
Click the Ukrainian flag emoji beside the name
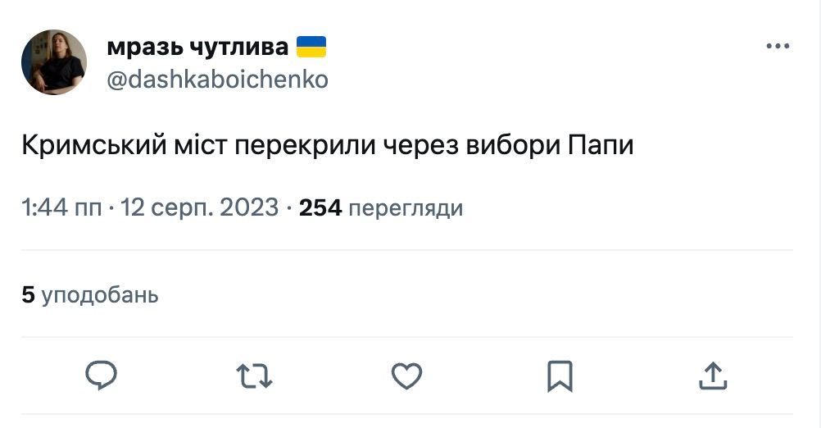coord(311,48)
